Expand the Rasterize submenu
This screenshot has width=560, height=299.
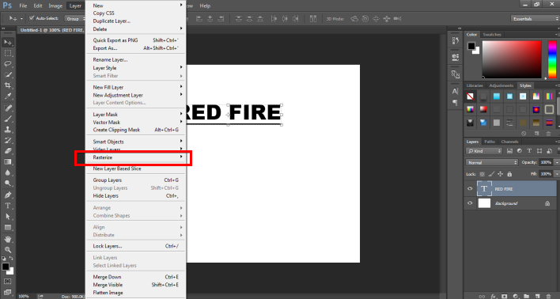[136, 157]
